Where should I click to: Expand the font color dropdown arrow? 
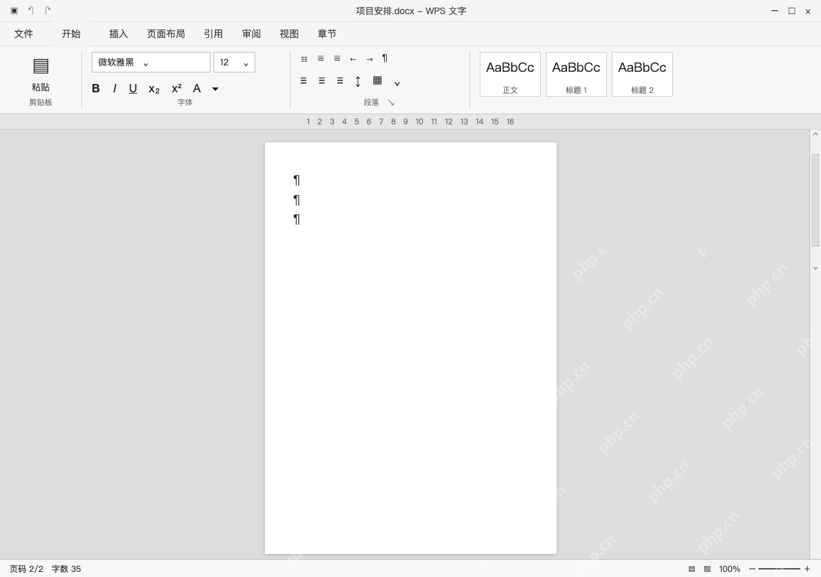click(x=216, y=89)
